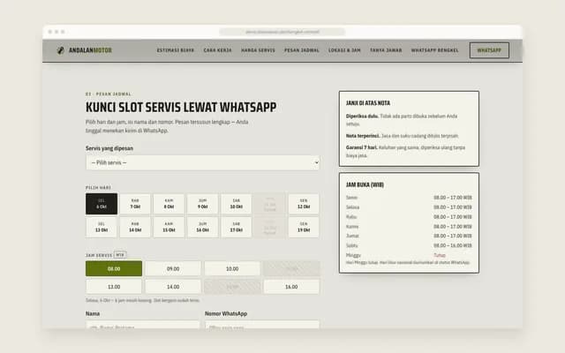The image size is (565, 353).
Task: Choose day Kam 15 Okt
Action: (169, 228)
